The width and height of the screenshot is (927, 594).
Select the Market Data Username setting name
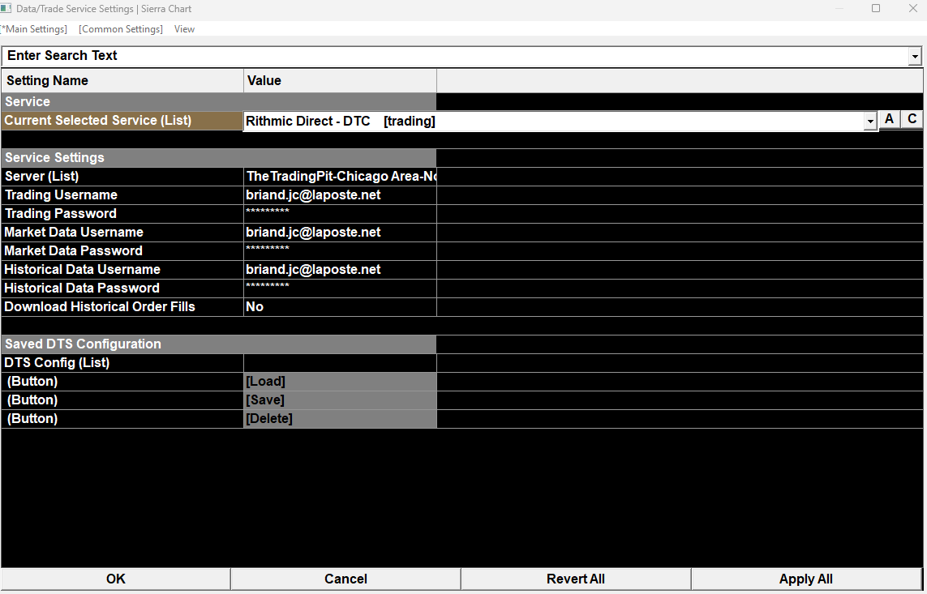pyautogui.click(x=122, y=232)
